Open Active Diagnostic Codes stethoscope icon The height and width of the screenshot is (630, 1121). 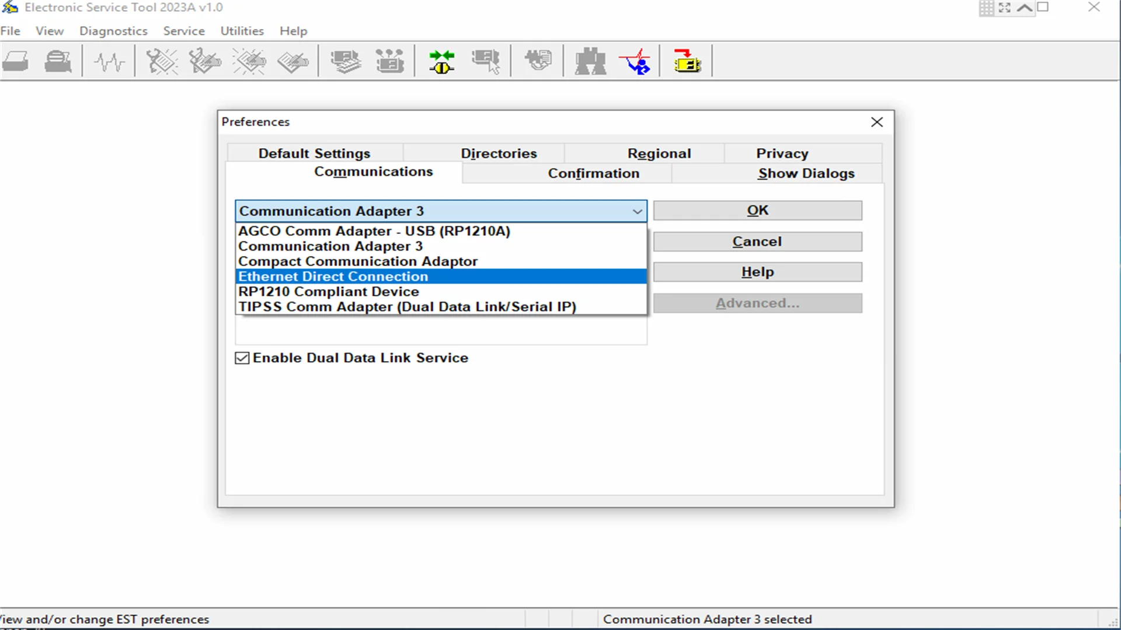(162, 61)
